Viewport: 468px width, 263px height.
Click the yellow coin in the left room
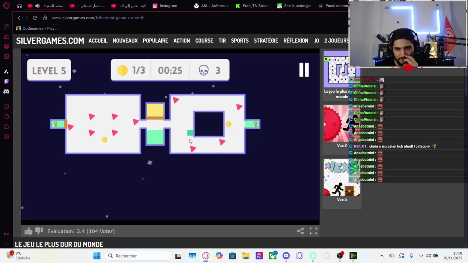tap(105, 140)
